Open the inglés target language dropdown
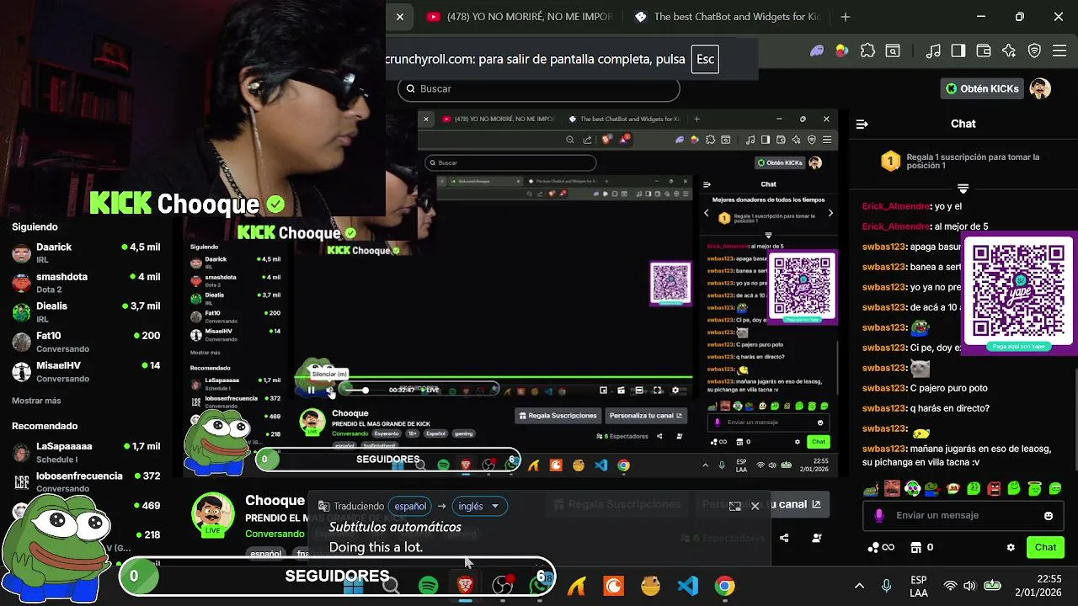This screenshot has height=606, width=1078. (x=479, y=506)
